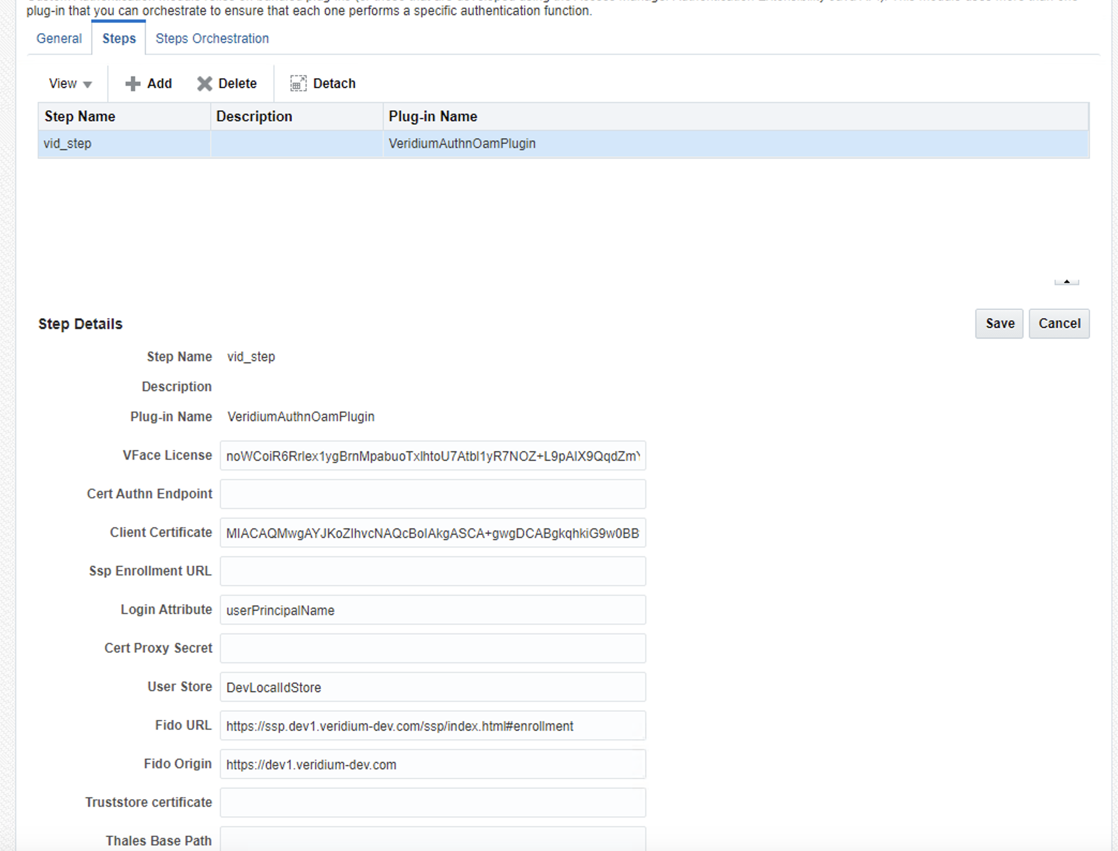1118x851 pixels.
Task: Select the Steps tab
Action: click(119, 39)
